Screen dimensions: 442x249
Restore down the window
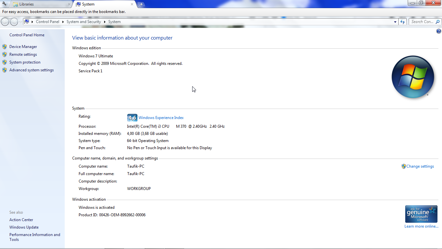[421, 3]
